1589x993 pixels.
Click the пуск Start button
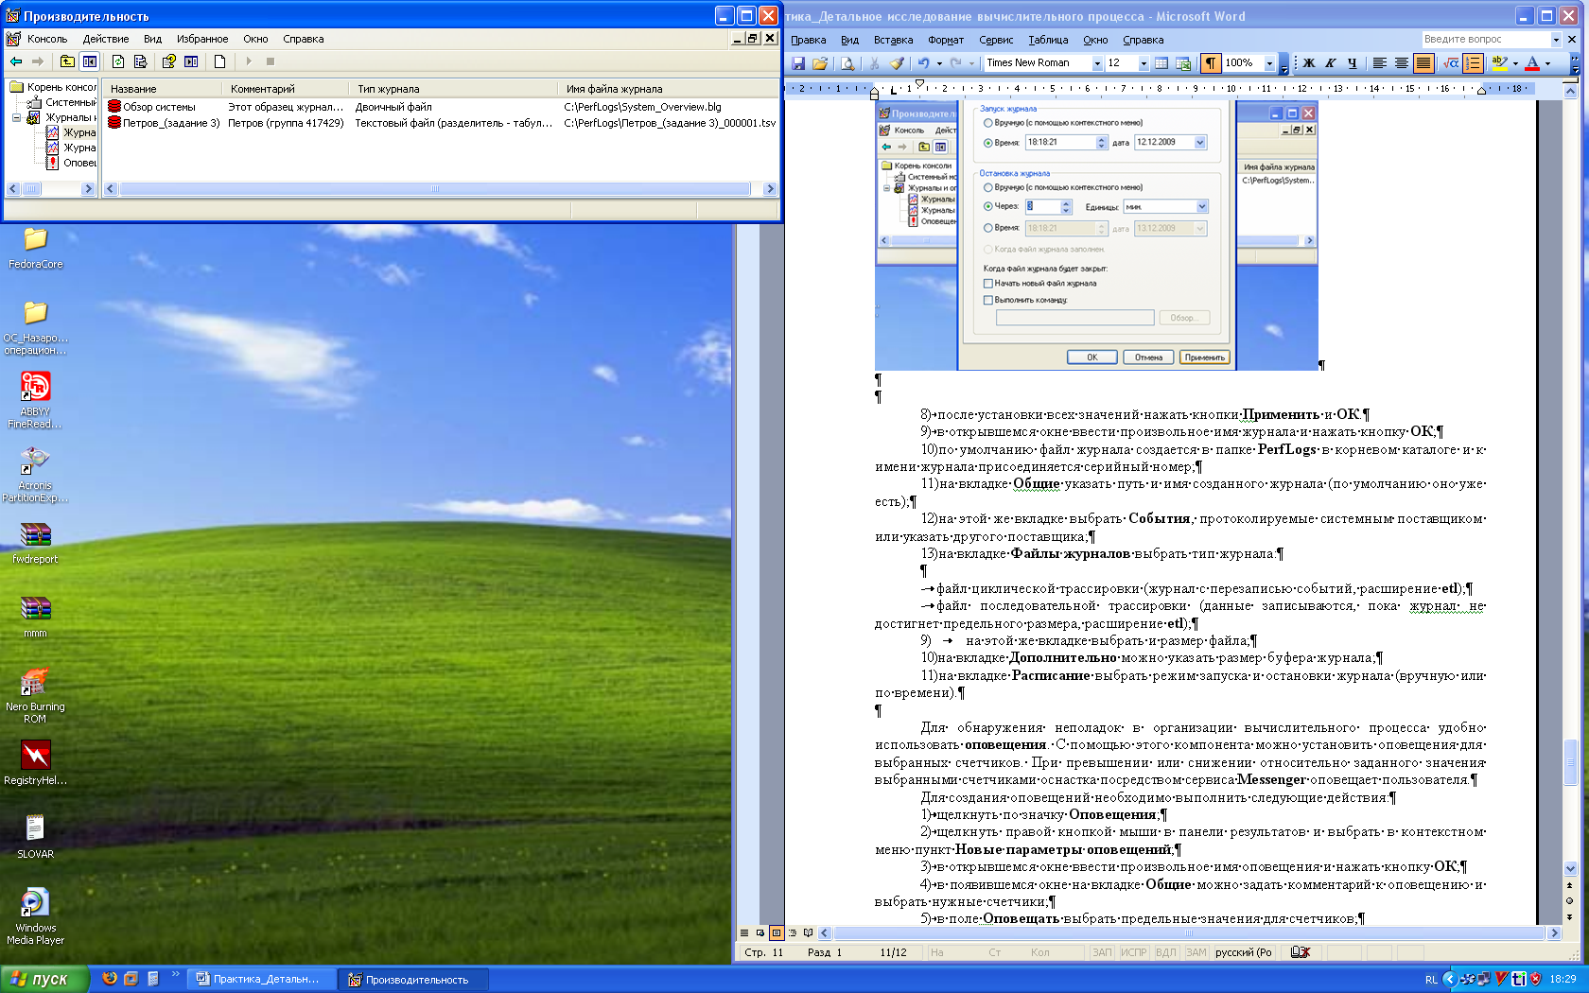point(44,979)
